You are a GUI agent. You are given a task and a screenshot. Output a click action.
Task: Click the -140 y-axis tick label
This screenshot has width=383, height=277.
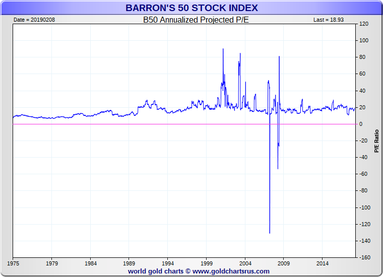pos(365,241)
